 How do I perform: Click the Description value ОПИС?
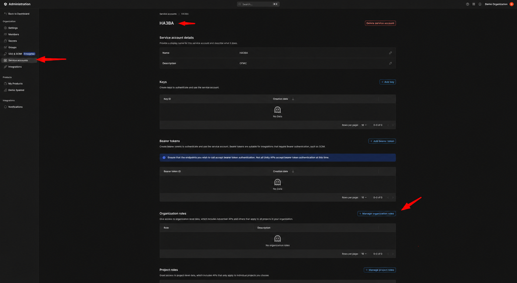pyautogui.click(x=243, y=63)
